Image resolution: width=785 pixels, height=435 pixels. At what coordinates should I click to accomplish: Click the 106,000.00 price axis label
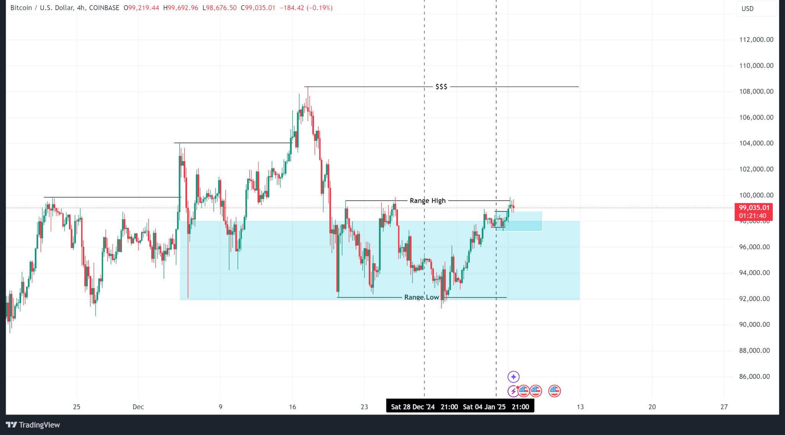pos(756,117)
